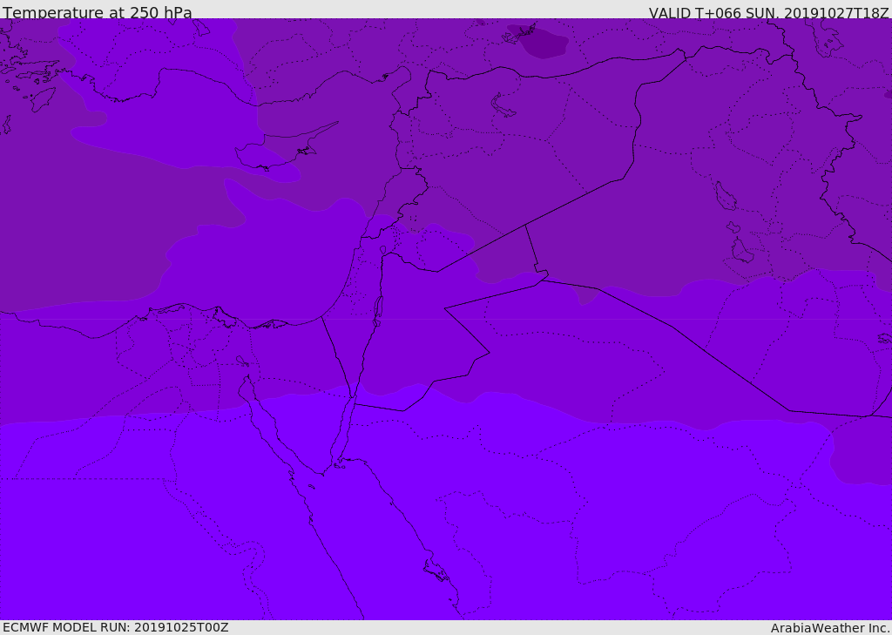Screen dimensions: 892x635
Task: Click the 'ArabiaWeather Inc.' credit text
Action: (830, 628)
